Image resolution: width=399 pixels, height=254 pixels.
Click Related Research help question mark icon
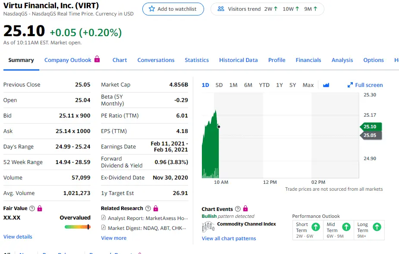click(x=148, y=208)
